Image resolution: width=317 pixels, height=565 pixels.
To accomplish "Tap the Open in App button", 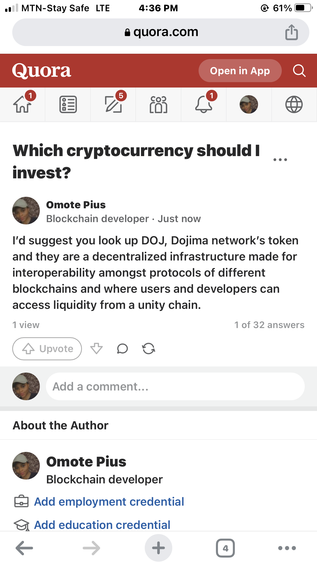I will [x=240, y=71].
